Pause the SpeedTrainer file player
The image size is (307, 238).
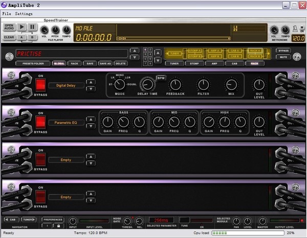pyautogui.click(x=32, y=27)
